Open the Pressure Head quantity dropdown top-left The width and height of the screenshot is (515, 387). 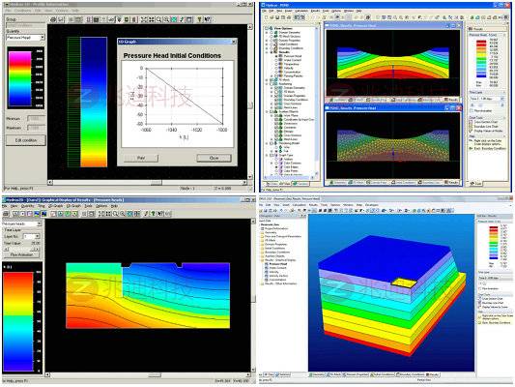point(25,38)
